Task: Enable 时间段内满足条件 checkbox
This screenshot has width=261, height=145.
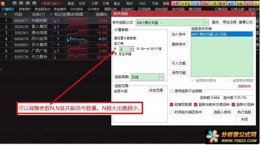Action: (171, 112)
